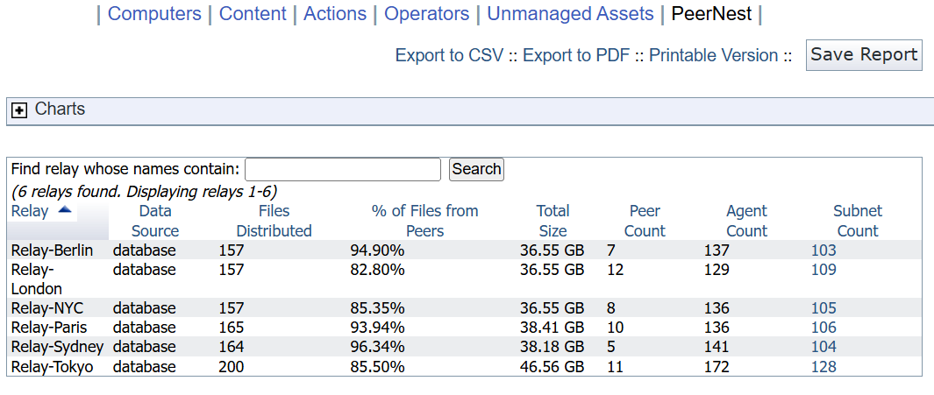Open the Operators tab
934x395 pixels.
[x=427, y=14]
